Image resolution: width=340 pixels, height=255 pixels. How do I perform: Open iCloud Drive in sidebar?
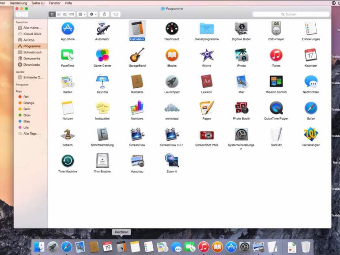coord(30,34)
